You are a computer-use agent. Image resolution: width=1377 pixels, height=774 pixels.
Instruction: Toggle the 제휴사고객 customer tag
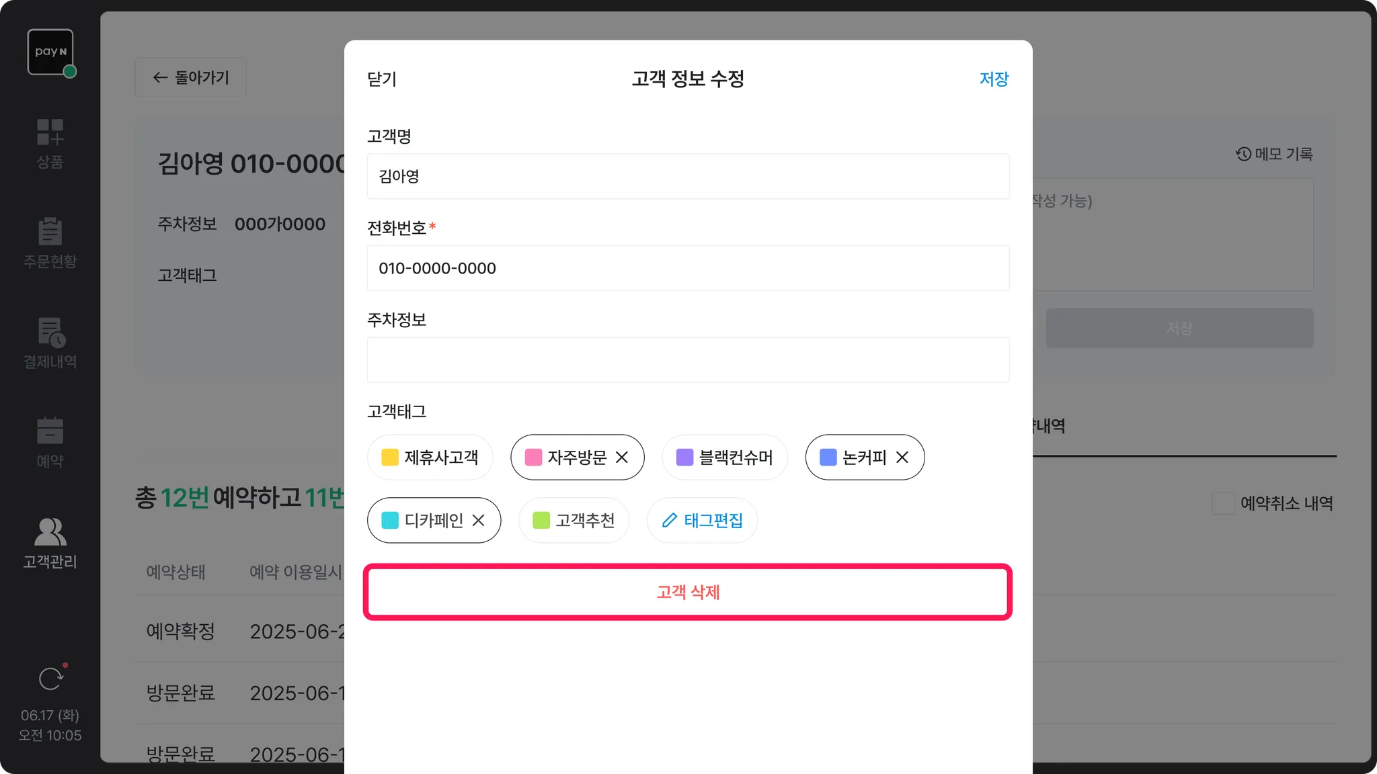pos(430,458)
